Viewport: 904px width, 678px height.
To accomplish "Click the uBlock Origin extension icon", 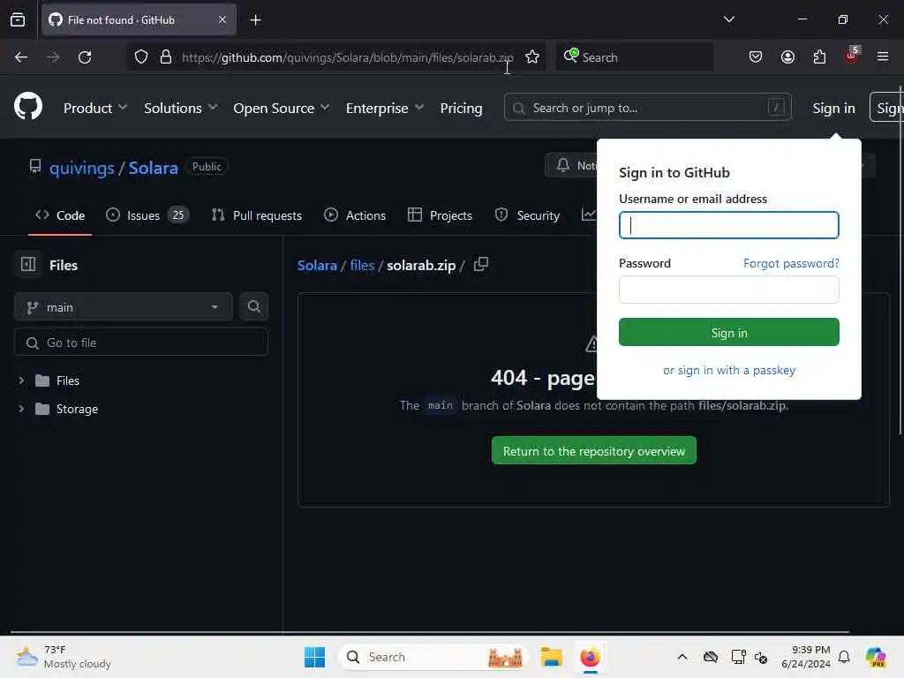I will coord(852,56).
